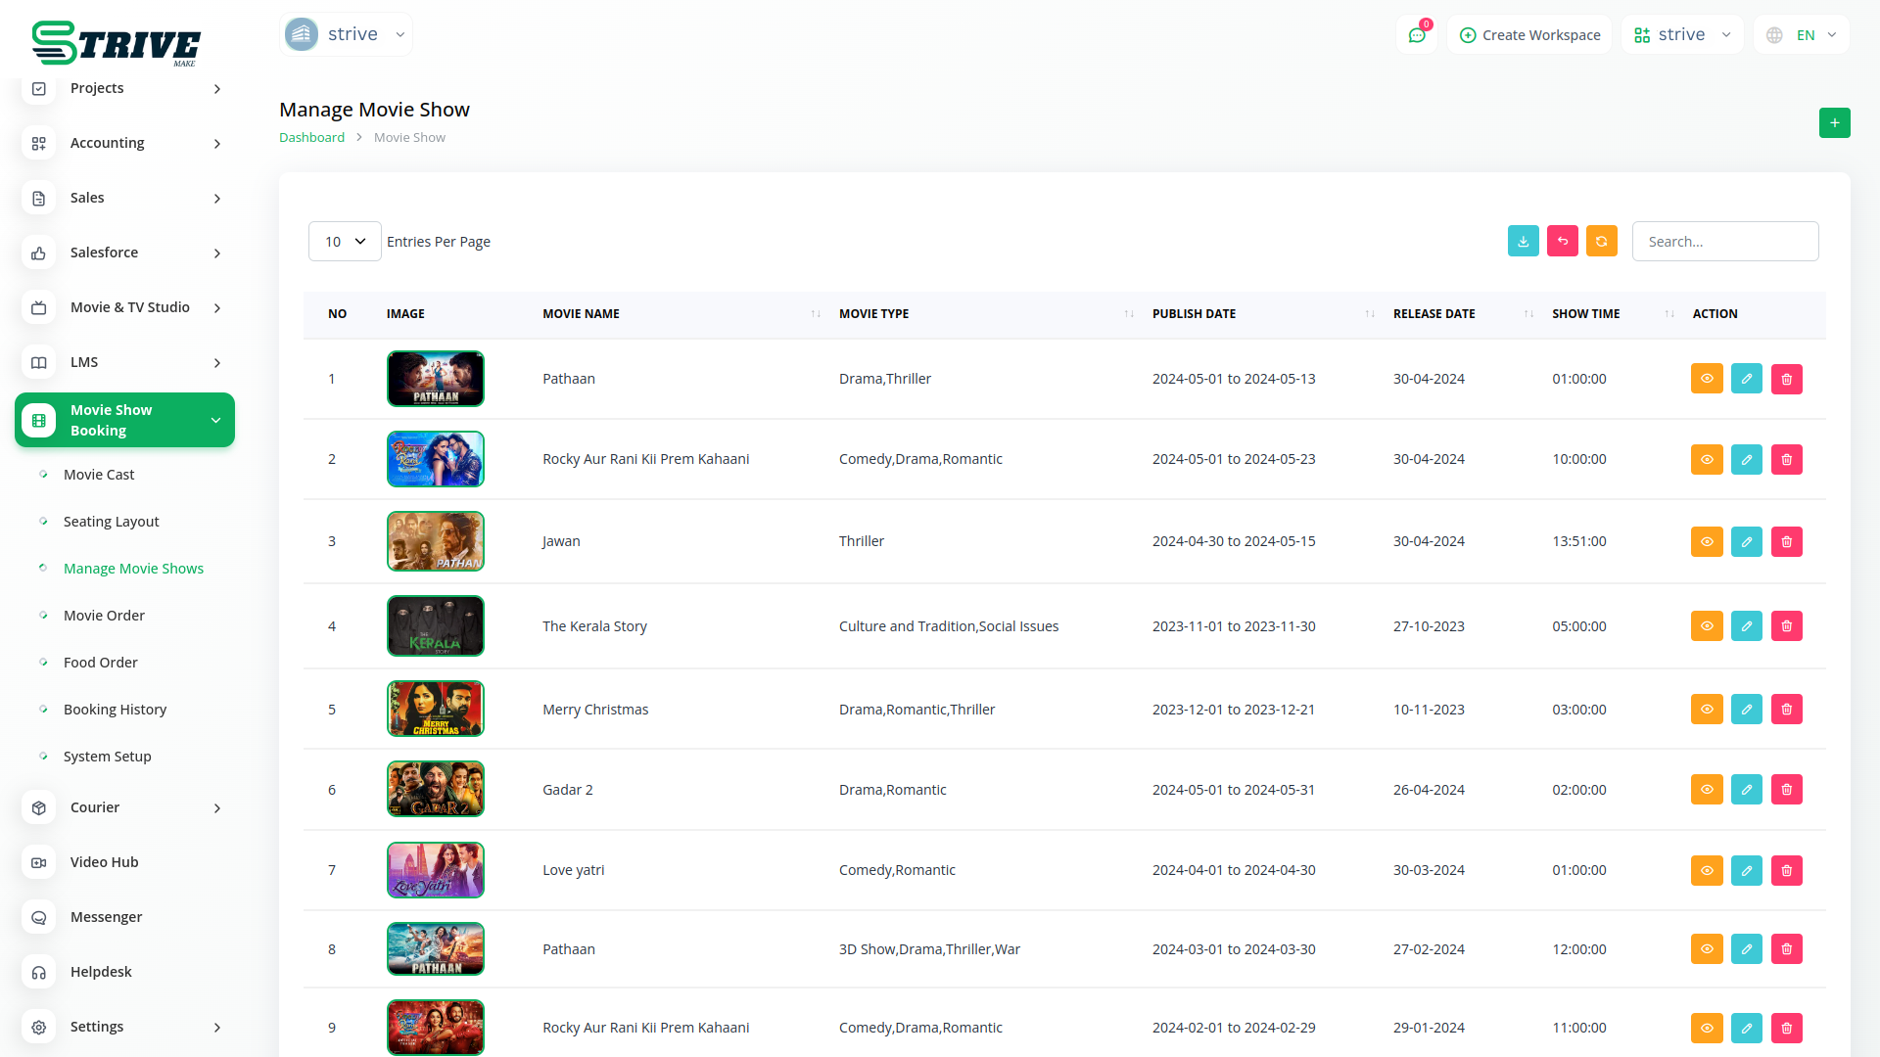Click the blue export download icon
Screen dimensions: 1880x1057
1523,242
